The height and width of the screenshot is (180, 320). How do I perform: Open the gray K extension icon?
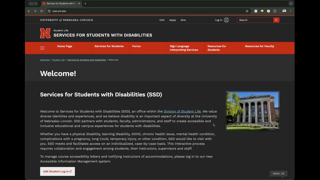[256, 11]
